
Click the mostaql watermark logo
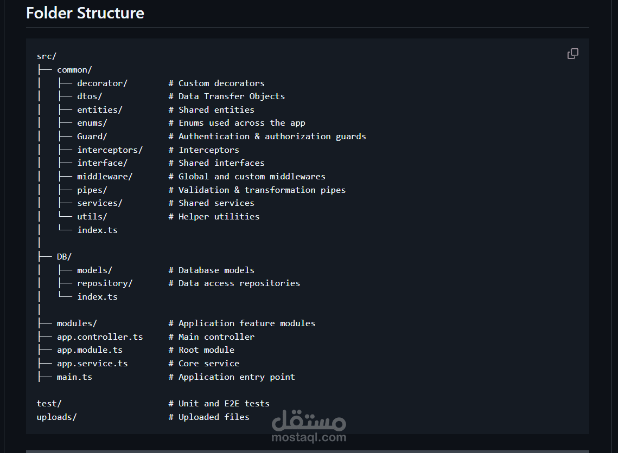coord(308,425)
